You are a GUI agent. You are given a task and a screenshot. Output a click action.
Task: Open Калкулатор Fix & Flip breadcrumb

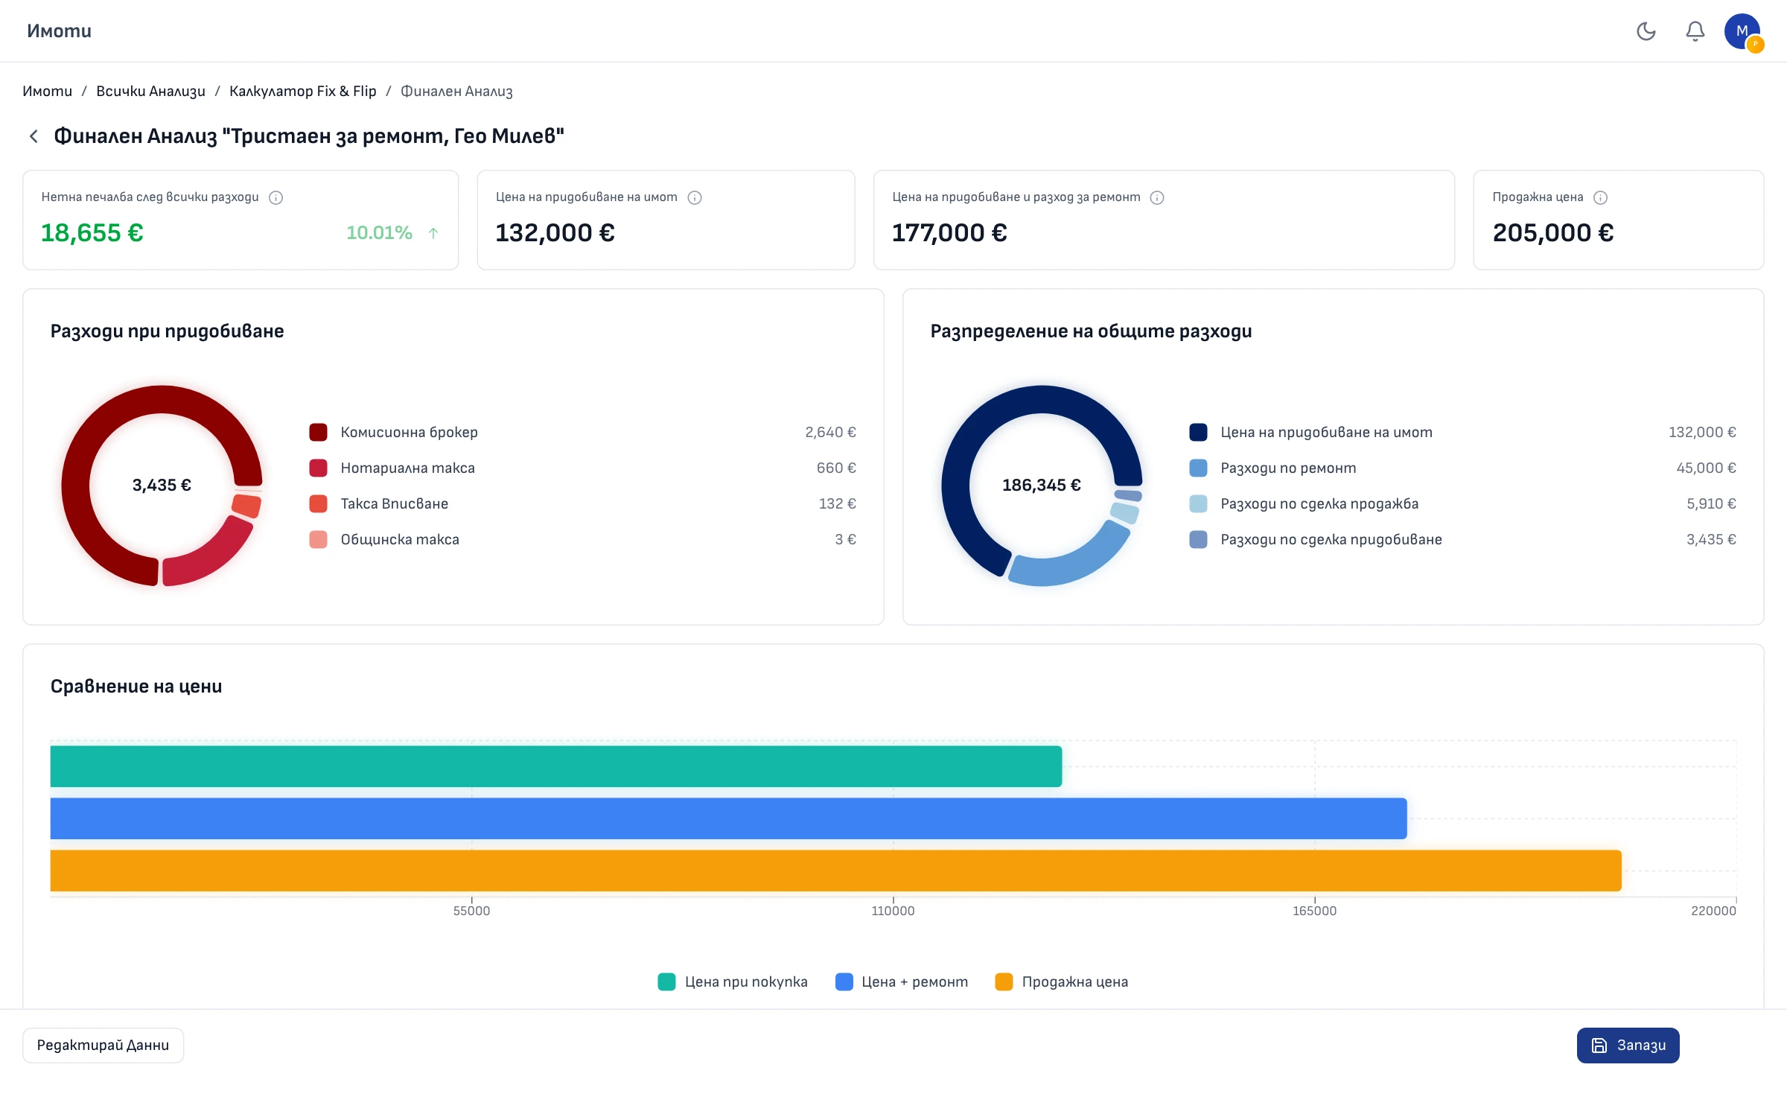click(x=302, y=91)
